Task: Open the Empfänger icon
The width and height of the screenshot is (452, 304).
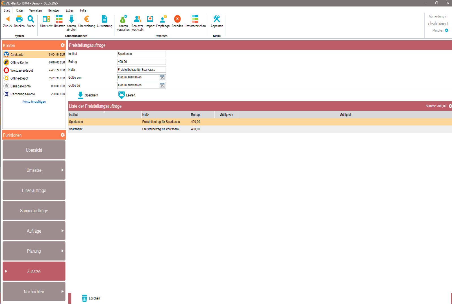Action: (x=163, y=19)
